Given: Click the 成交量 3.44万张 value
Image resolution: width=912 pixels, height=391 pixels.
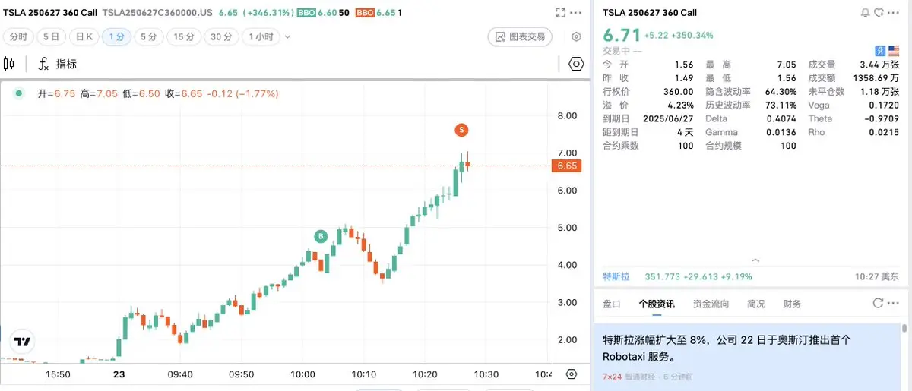Looking at the screenshot, I should [878, 64].
